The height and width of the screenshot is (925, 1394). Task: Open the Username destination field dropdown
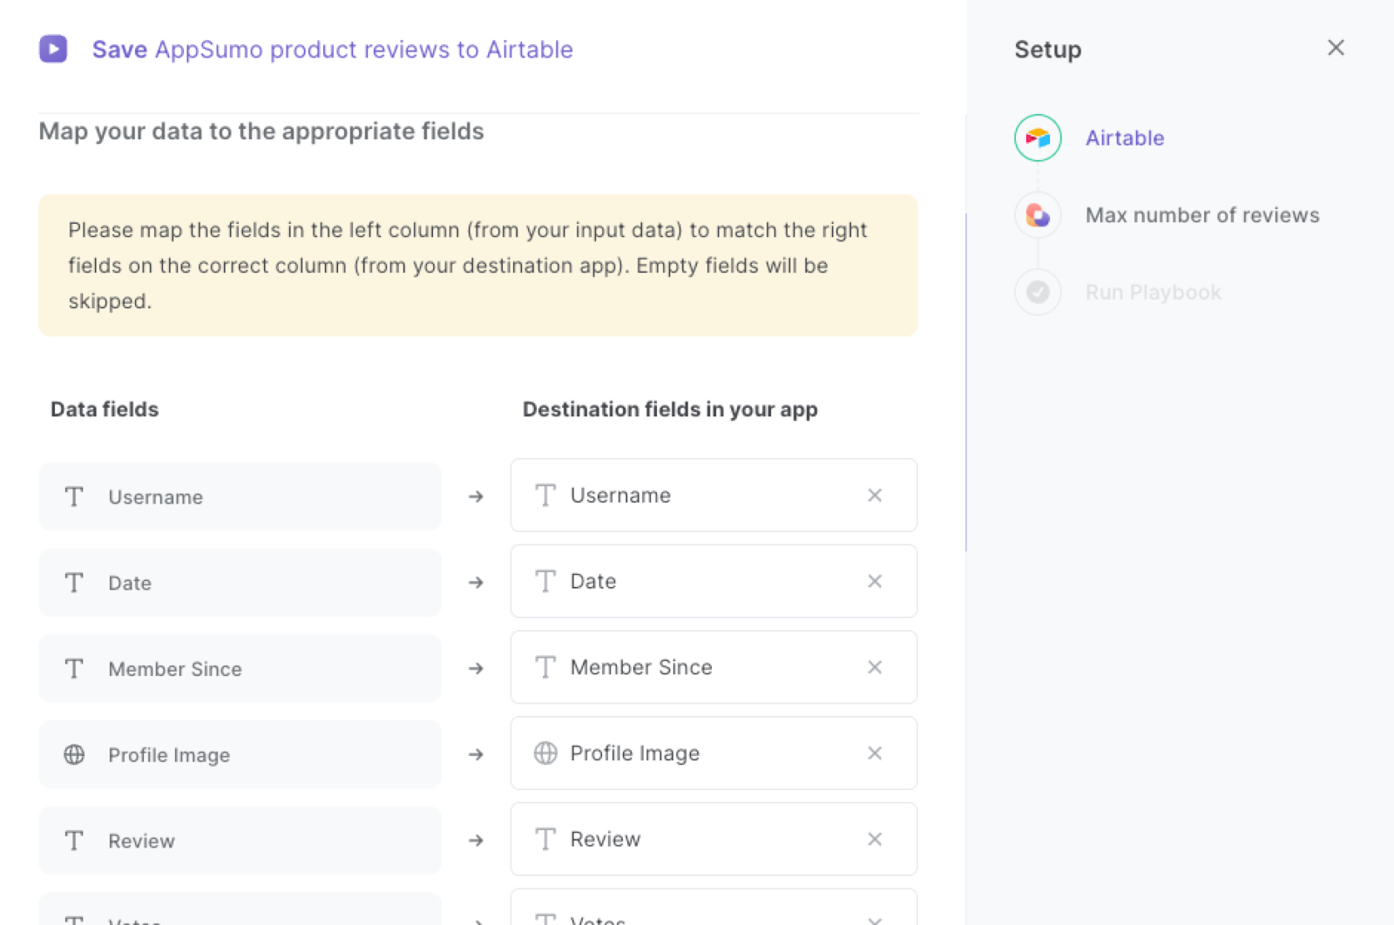714,496
